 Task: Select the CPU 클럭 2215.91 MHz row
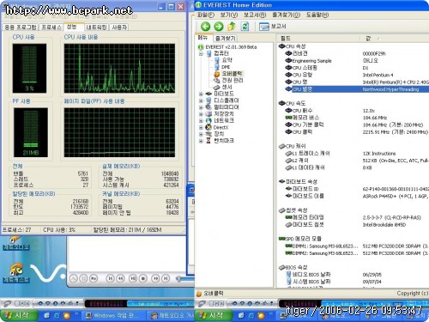356,132
